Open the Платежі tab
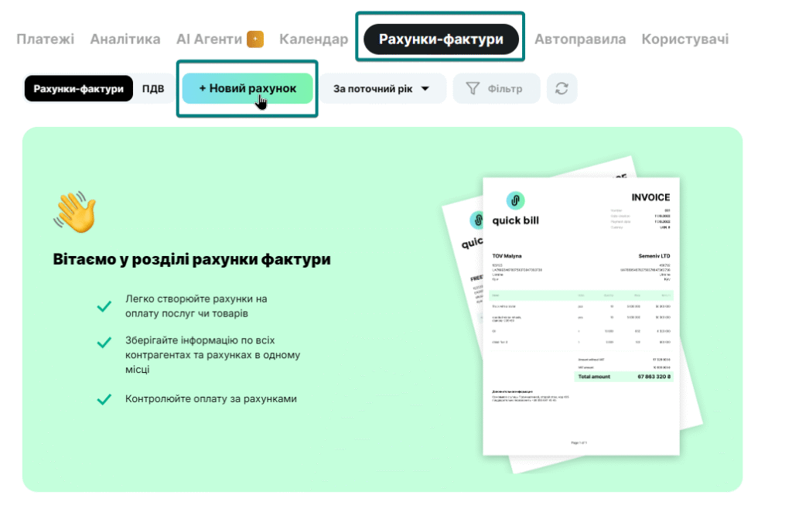This screenshot has height=519, width=792. click(46, 39)
